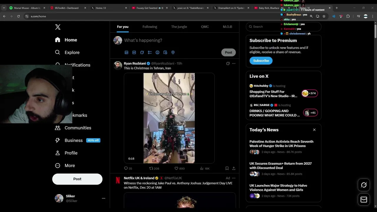Share the Tehran Christmas post
The image size is (377, 212).
click(234, 168)
